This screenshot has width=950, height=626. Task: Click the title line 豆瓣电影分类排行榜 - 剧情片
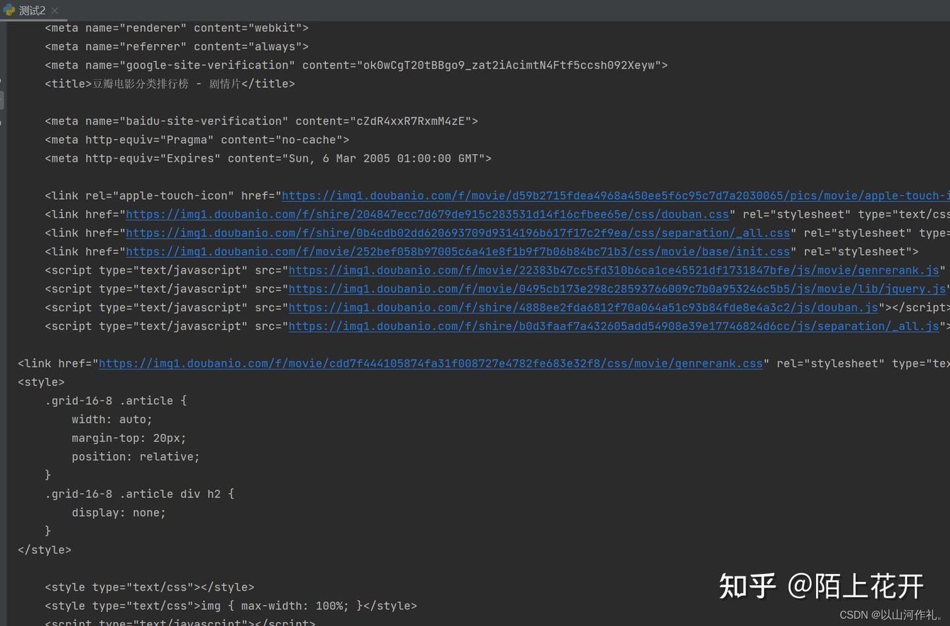pos(170,84)
